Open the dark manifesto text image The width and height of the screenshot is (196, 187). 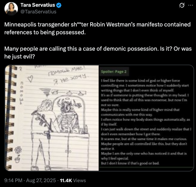coord(146,118)
